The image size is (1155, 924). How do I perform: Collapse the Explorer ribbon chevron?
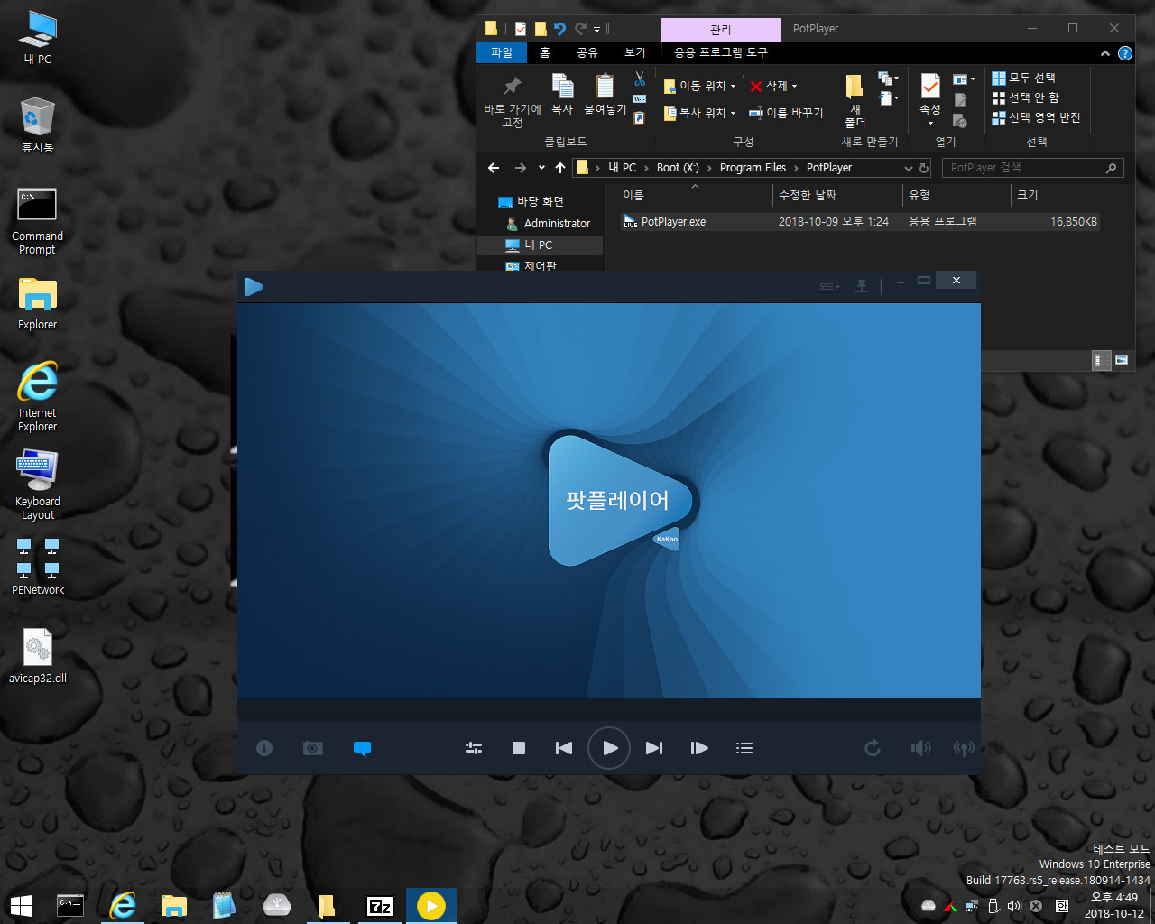tap(1105, 53)
